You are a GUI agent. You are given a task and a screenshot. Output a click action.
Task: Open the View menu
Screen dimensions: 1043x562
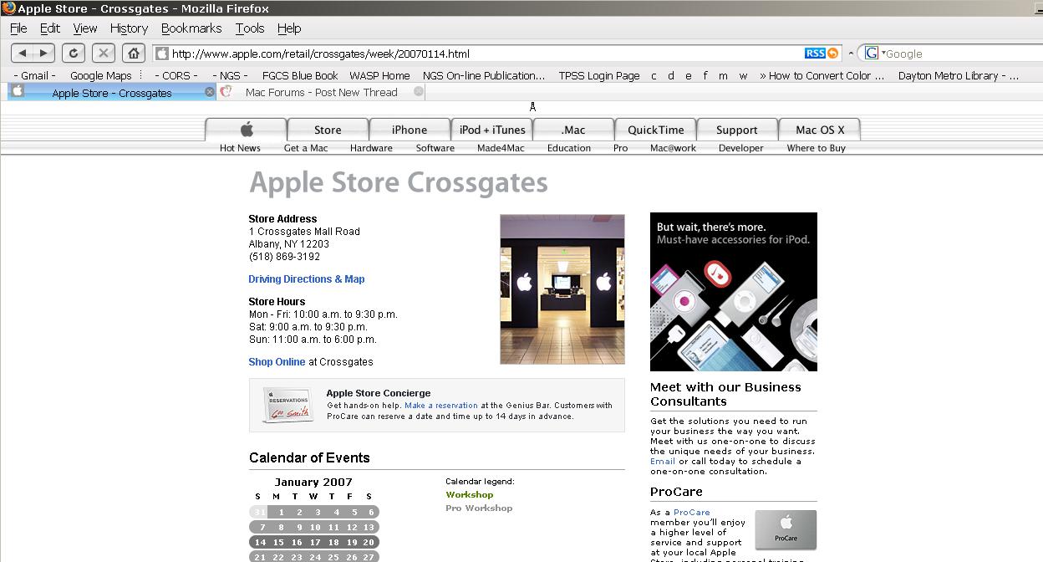(85, 28)
